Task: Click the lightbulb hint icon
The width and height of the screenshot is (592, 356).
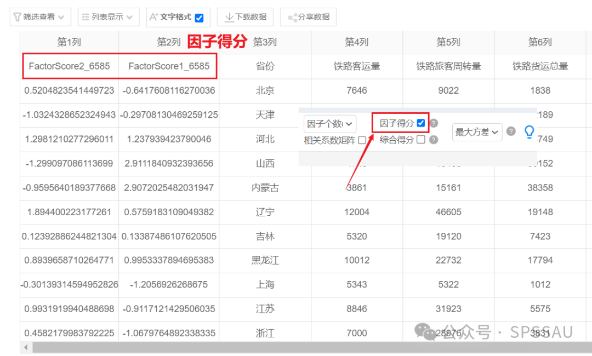Action: 530,131
